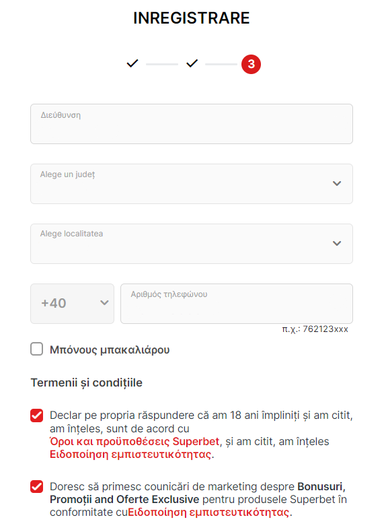Click the chevron in Alege localitatea

336,243
